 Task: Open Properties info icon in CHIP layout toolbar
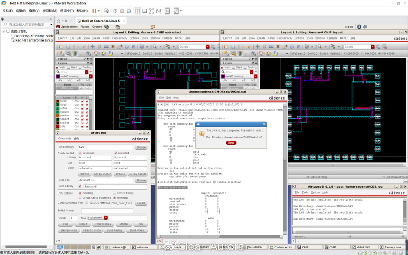click(x=292, y=47)
